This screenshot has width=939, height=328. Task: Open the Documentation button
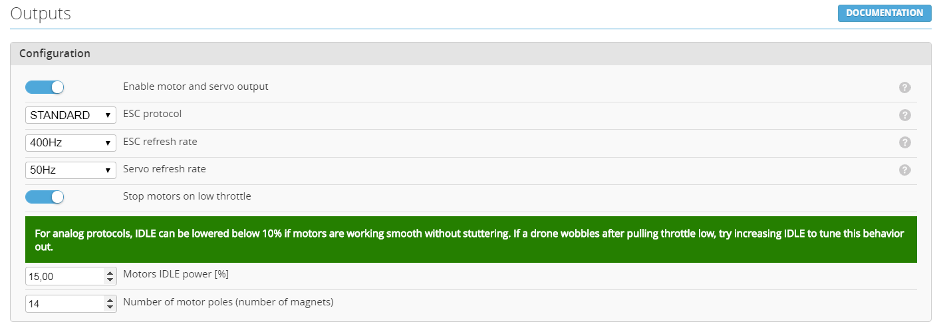pyautogui.click(x=884, y=13)
